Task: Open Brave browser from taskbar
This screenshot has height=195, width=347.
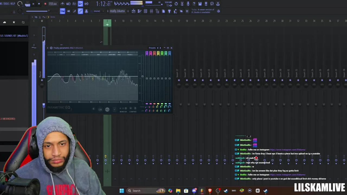Action: coord(210,191)
